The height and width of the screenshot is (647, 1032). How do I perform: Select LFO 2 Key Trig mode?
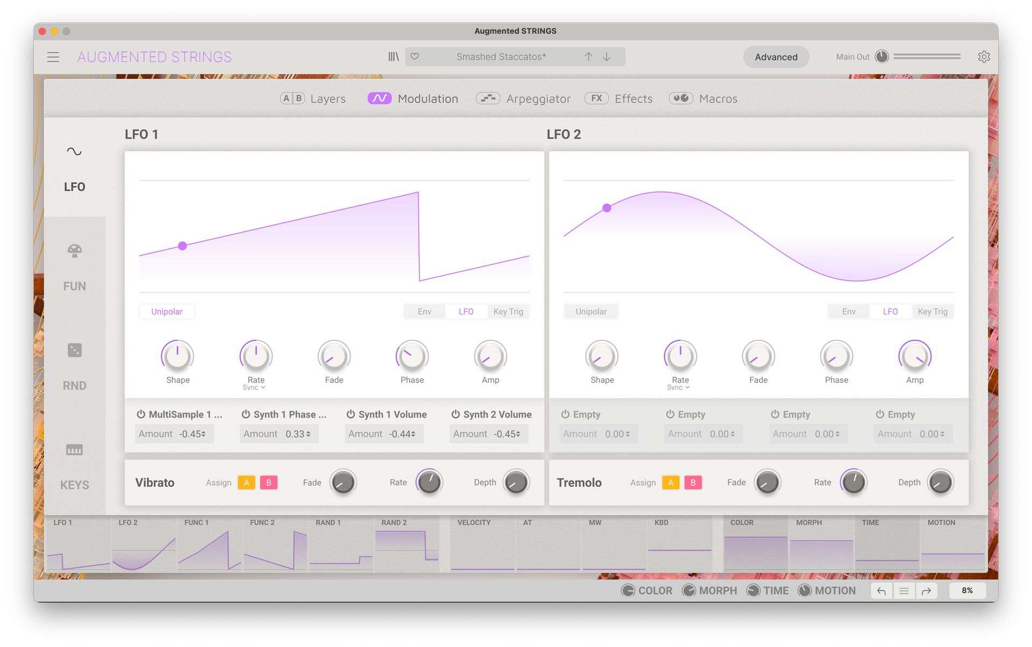(933, 312)
